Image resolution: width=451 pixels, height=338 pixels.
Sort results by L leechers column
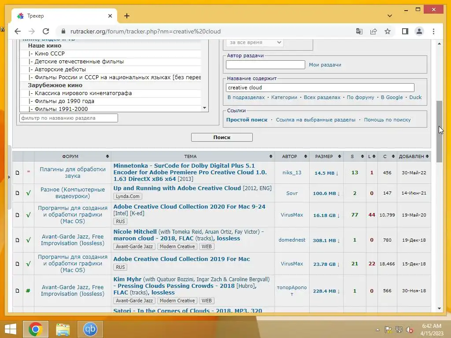point(372,156)
